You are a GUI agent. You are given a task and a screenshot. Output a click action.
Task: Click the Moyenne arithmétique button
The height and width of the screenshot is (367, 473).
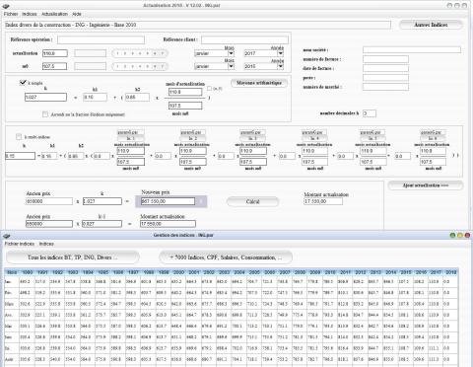(259, 83)
